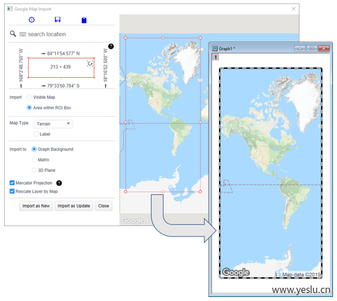Click top-left handle of map ROI box
The height and width of the screenshot is (301, 337).
click(126, 37)
